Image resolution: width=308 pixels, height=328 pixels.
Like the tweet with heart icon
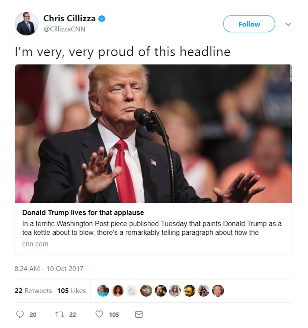pos(99,314)
